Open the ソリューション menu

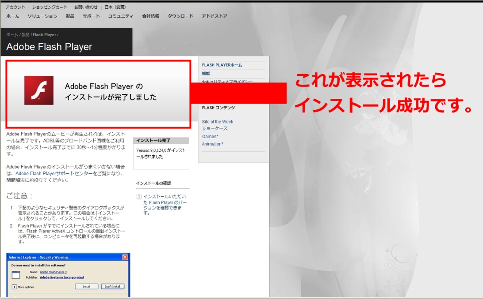(x=42, y=16)
